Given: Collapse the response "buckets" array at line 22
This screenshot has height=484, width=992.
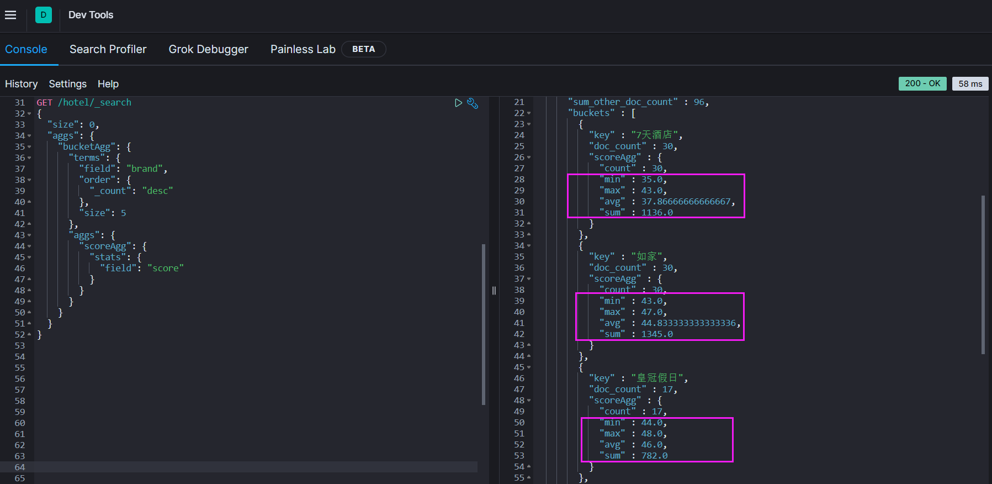Looking at the screenshot, I should click(529, 113).
